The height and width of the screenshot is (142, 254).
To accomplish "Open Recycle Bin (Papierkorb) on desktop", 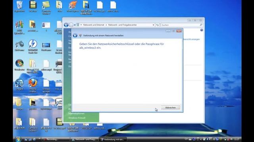I will coord(19,6).
